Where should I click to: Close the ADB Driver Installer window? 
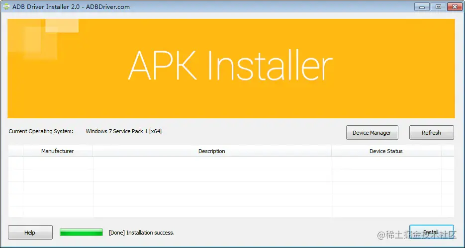pyautogui.click(x=455, y=6)
